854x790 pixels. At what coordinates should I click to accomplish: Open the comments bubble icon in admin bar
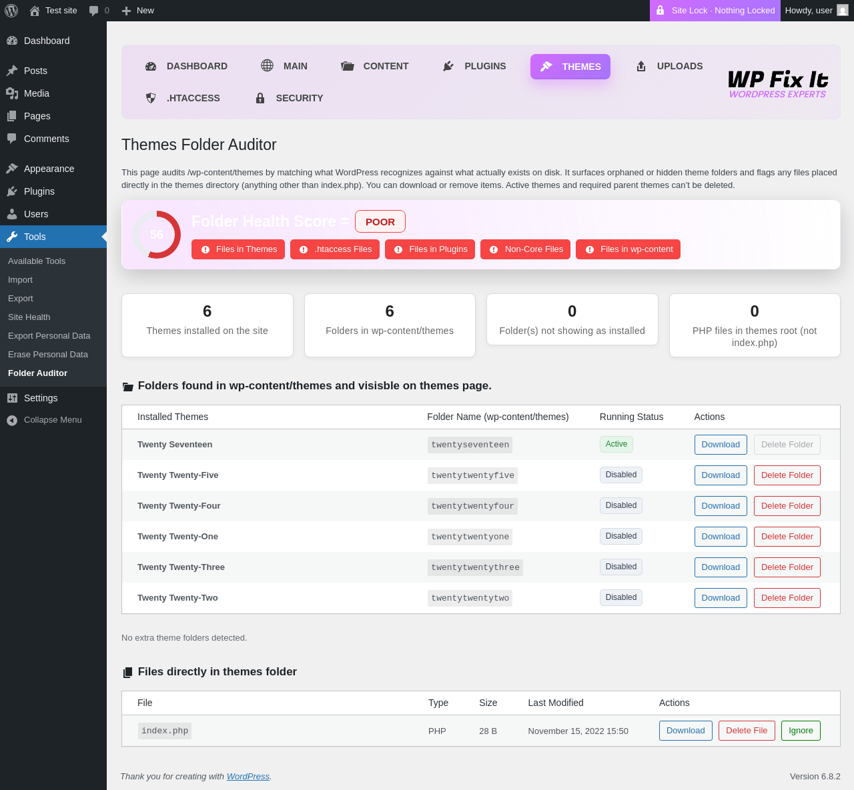tap(94, 11)
